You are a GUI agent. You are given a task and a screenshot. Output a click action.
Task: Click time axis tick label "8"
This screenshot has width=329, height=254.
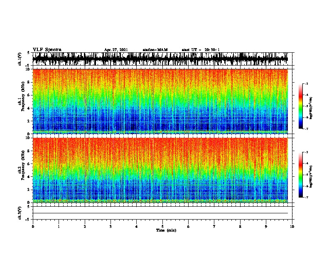pos(240,227)
